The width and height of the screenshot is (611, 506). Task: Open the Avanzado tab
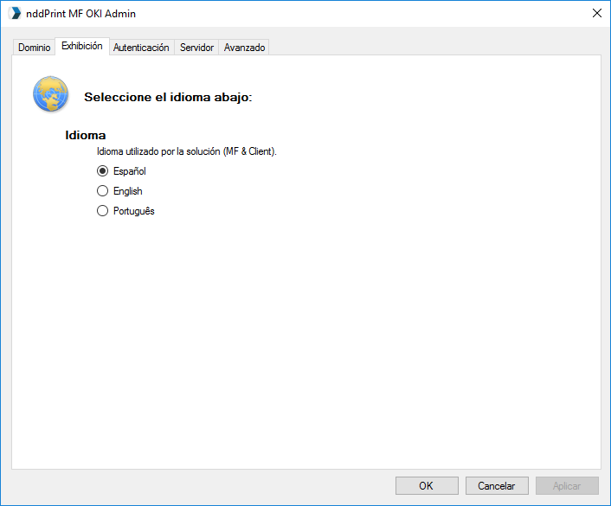244,48
